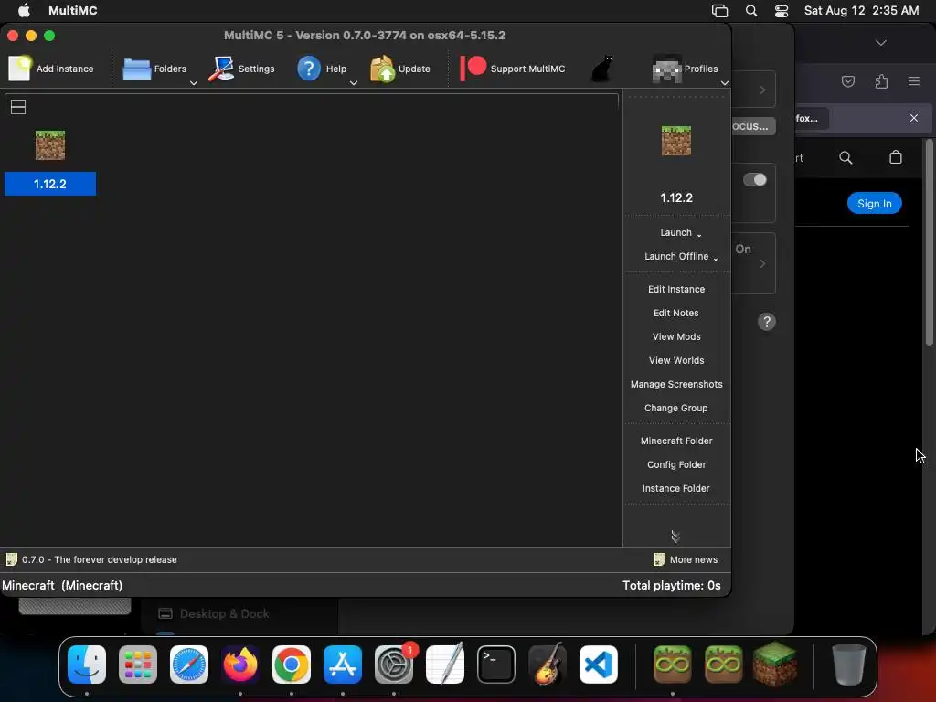Click the More news icon

pos(660,559)
